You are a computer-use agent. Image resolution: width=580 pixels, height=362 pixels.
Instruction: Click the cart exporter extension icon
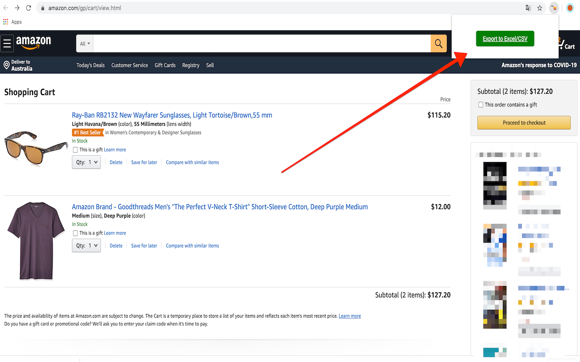point(554,8)
